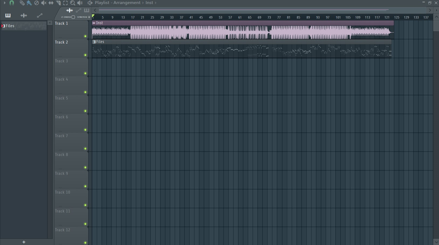Image resolution: width=439 pixels, height=245 pixels.
Task: Click vertical scrollbar up arrow
Action: pyautogui.click(x=436, y=17)
